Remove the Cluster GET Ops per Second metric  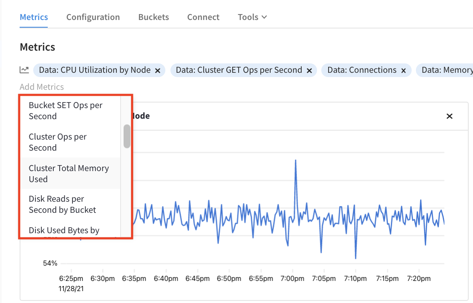(x=309, y=70)
